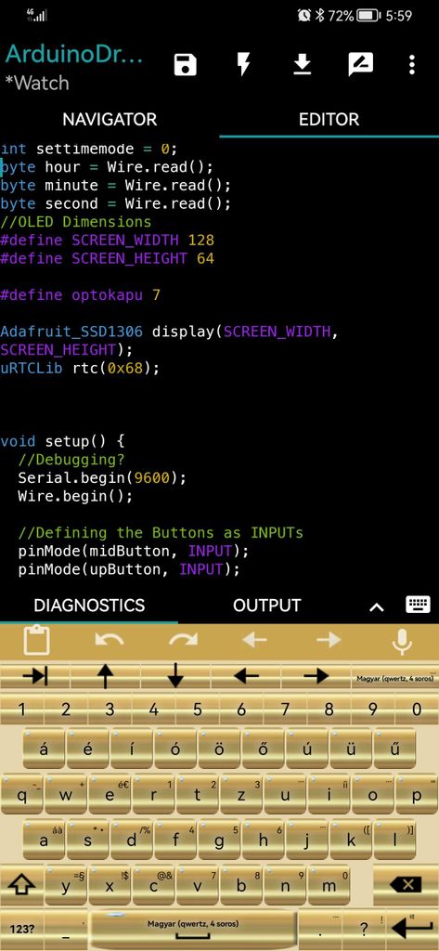Save the sketch with the floppy disk icon
Viewport: 439px width, 951px height.
[185, 64]
